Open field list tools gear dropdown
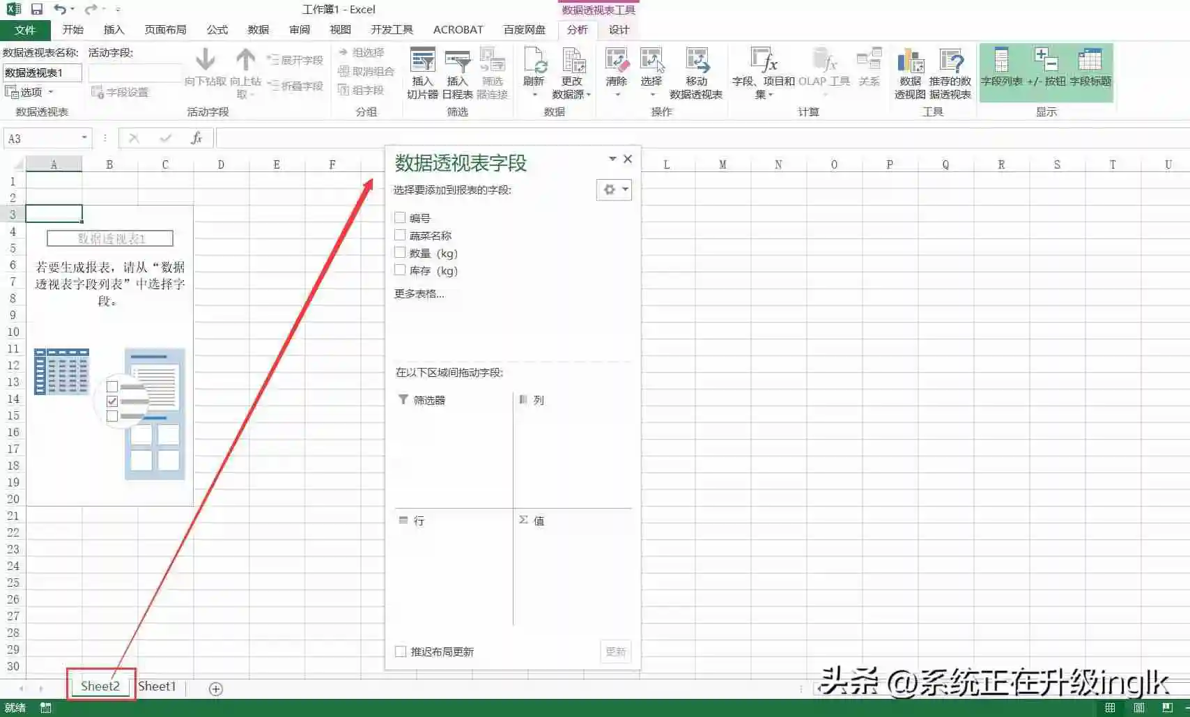 [614, 190]
